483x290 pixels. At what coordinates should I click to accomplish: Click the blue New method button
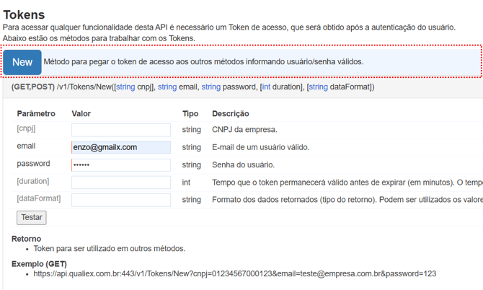[22, 62]
